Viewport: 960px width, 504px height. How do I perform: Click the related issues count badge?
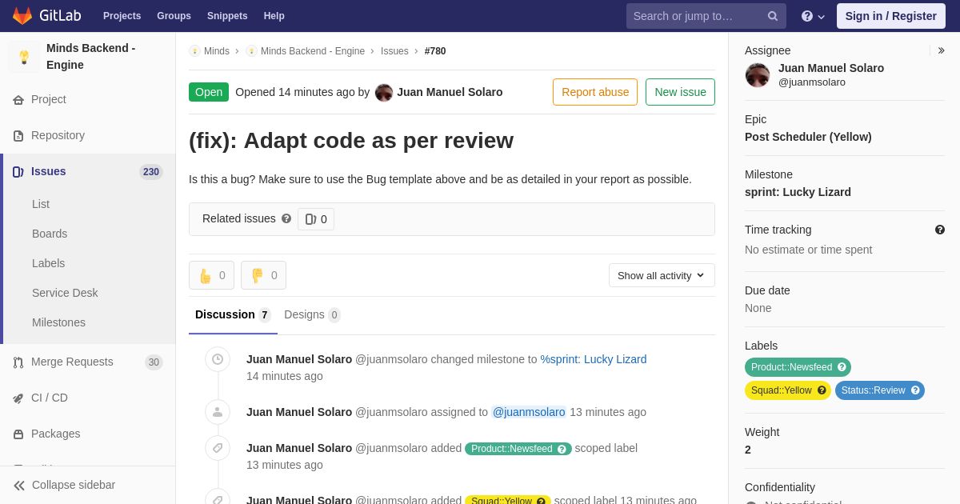click(x=316, y=219)
